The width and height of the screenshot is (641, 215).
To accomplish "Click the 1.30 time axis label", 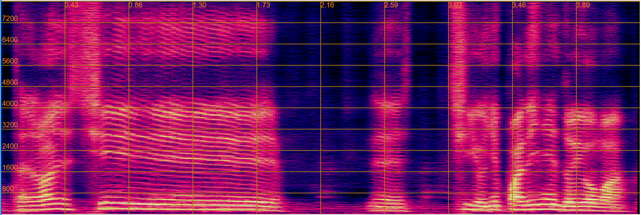I will coord(199,5).
